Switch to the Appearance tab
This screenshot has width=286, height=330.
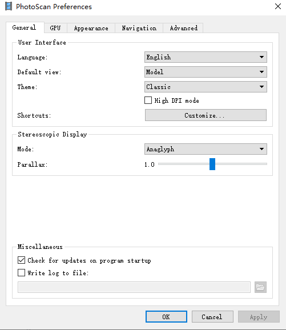(x=91, y=28)
